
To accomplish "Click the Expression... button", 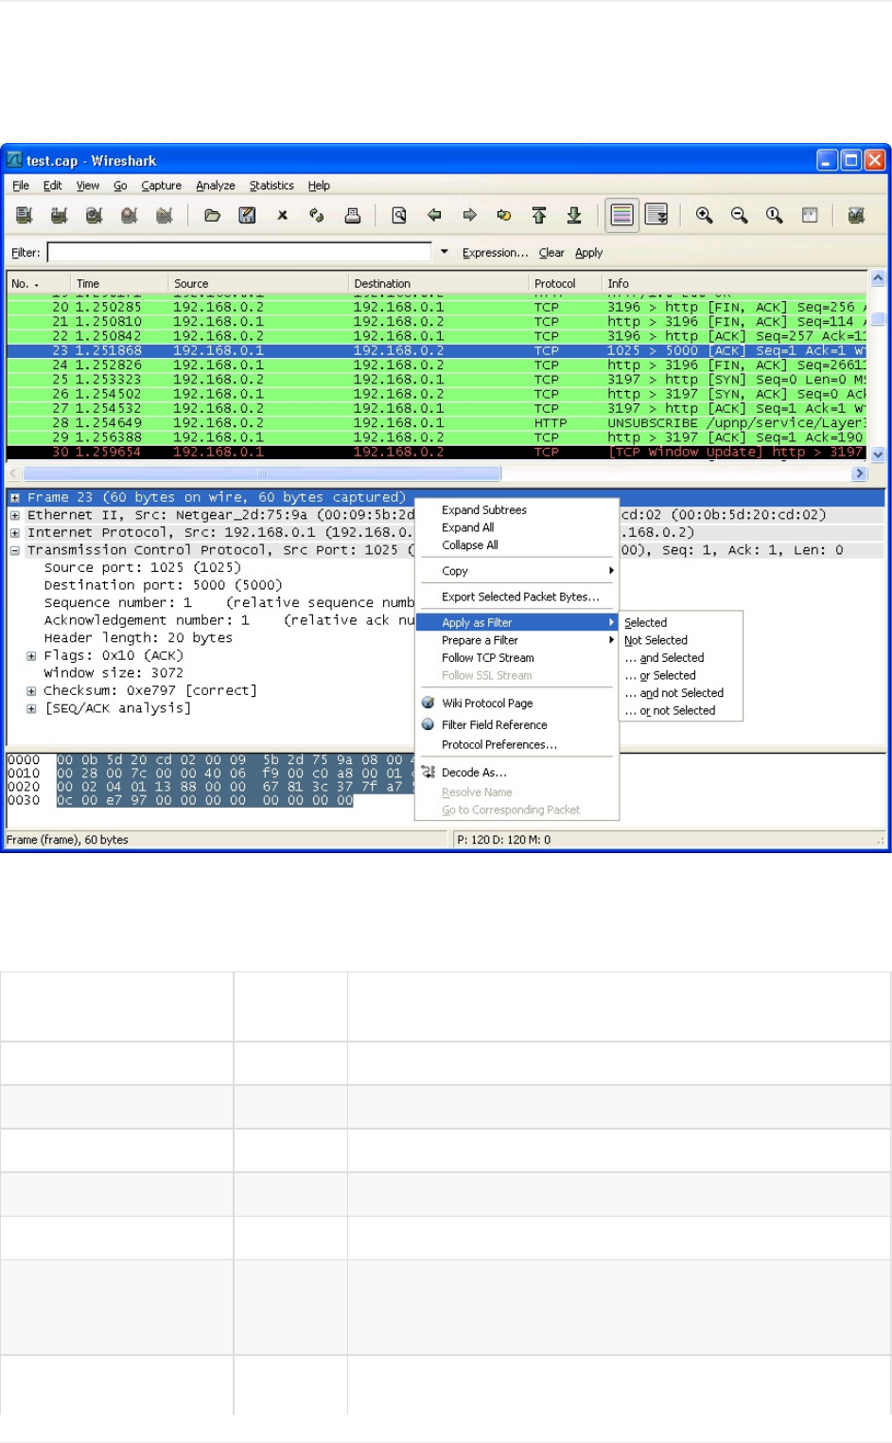I will [x=496, y=253].
